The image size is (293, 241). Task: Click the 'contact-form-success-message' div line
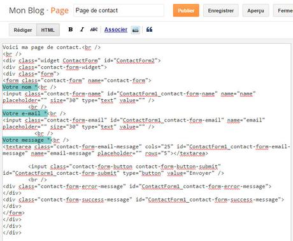pos(143,200)
